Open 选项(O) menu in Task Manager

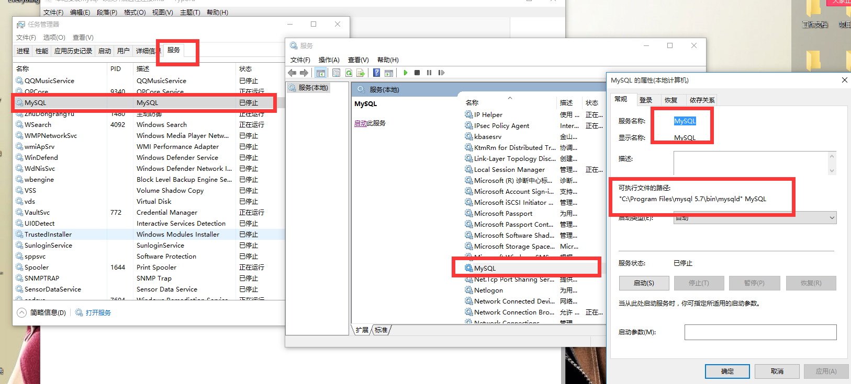click(x=54, y=38)
